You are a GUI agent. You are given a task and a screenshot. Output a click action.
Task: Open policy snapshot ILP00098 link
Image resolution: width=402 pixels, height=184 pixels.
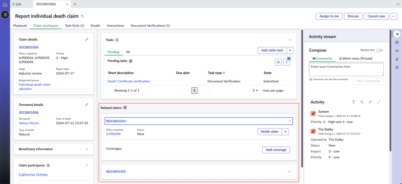[x=114, y=134]
